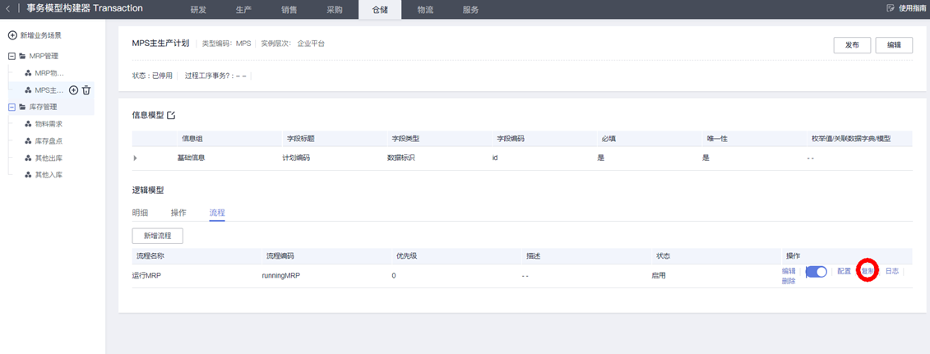Open 配置 for the 运行MRP process
The height and width of the screenshot is (354, 930).
(844, 271)
